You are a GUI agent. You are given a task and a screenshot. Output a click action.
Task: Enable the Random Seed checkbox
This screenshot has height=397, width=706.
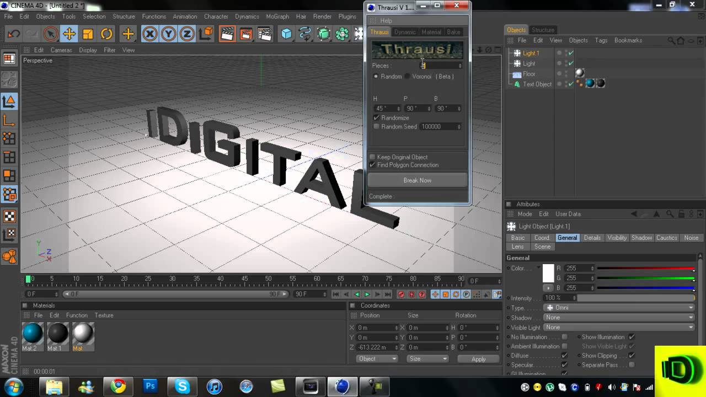[x=377, y=127]
